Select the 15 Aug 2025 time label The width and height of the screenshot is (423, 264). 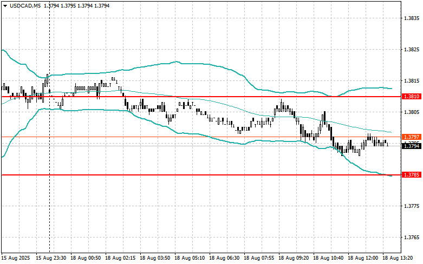point(16,258)
